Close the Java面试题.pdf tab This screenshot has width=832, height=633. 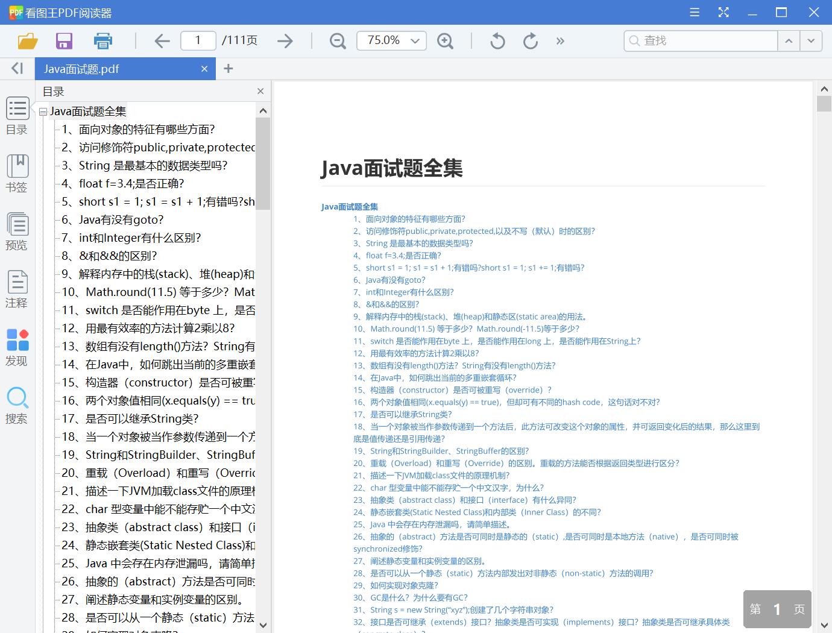204,69
